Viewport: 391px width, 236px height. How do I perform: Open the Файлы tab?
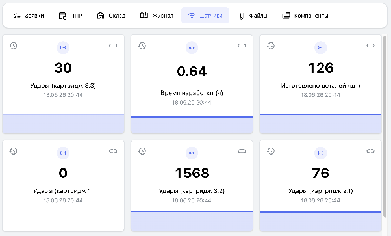[253, 16]
